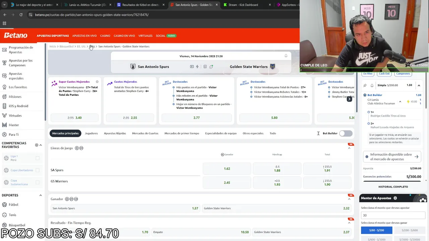Open Tenis in the sports list

coord(12,215)
